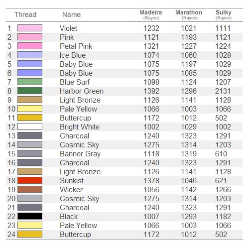Click the Bright White color swatch
This screenshot has height=245, width=249.
[30, 126]
